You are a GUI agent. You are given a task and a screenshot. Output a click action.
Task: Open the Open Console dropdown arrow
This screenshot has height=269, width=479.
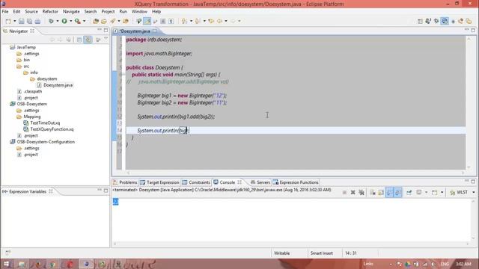point(442,192)
